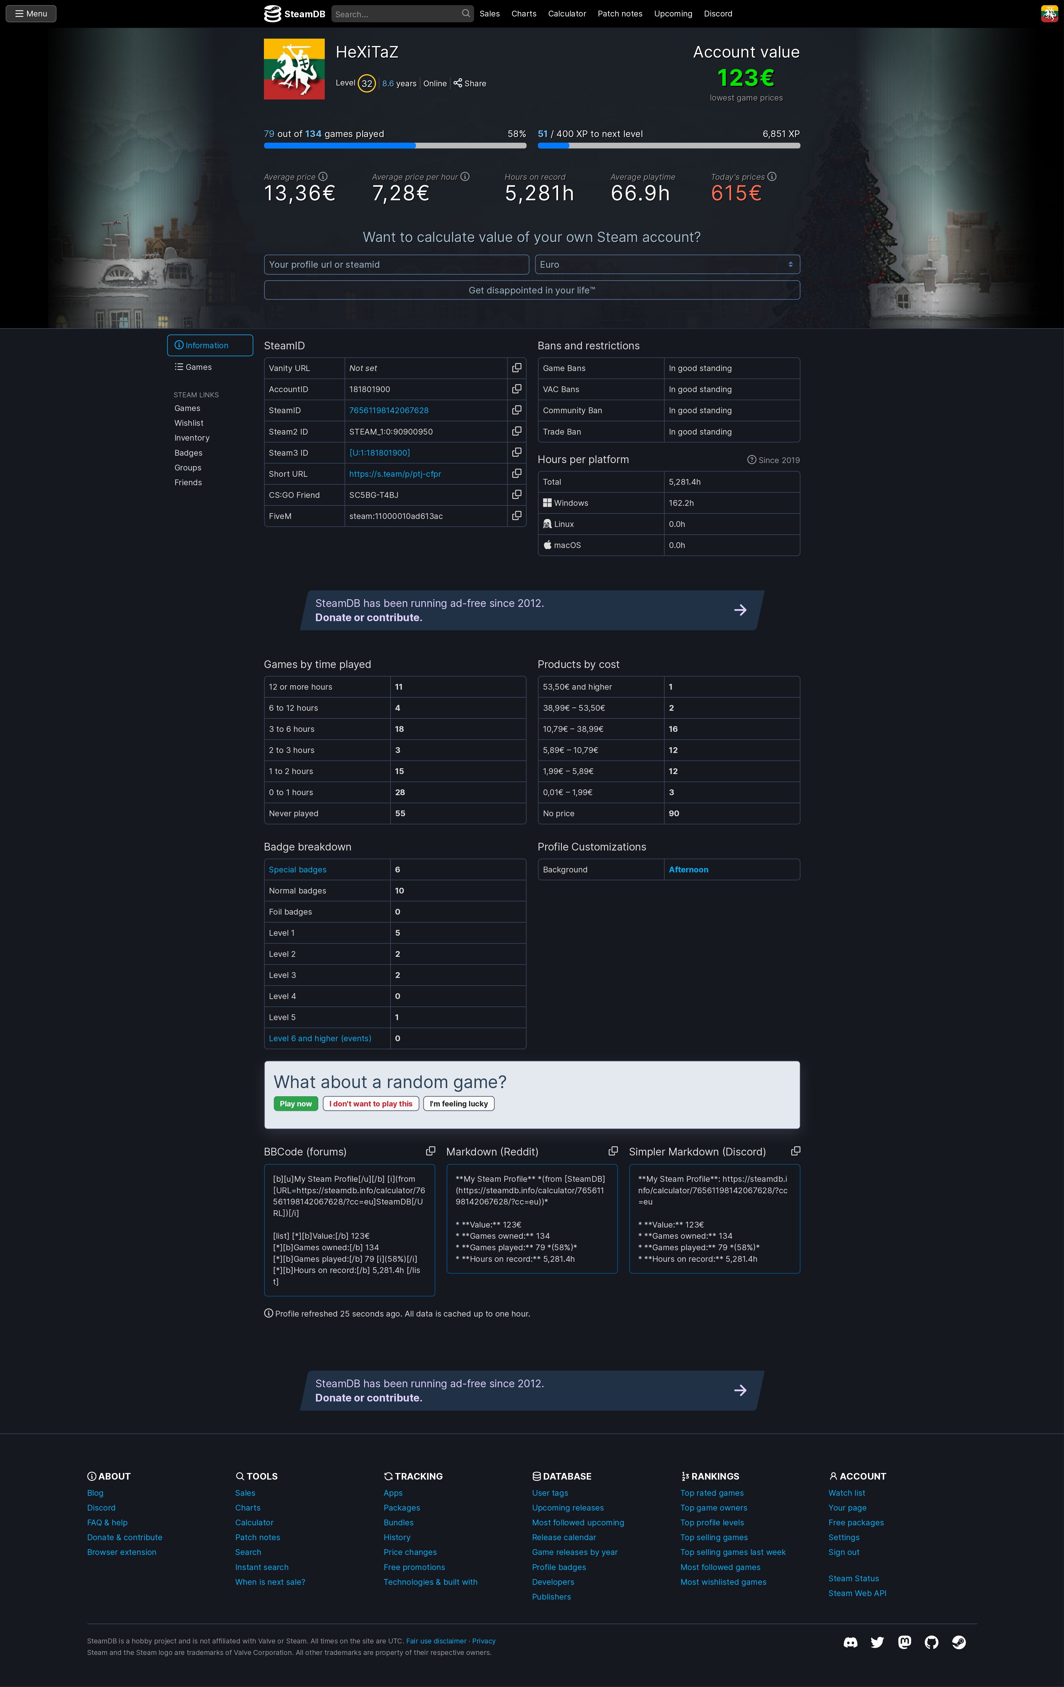Screen dimensions: 1064x1687
Task: Open Patch notes in top navigation
Action: [620, 13]
